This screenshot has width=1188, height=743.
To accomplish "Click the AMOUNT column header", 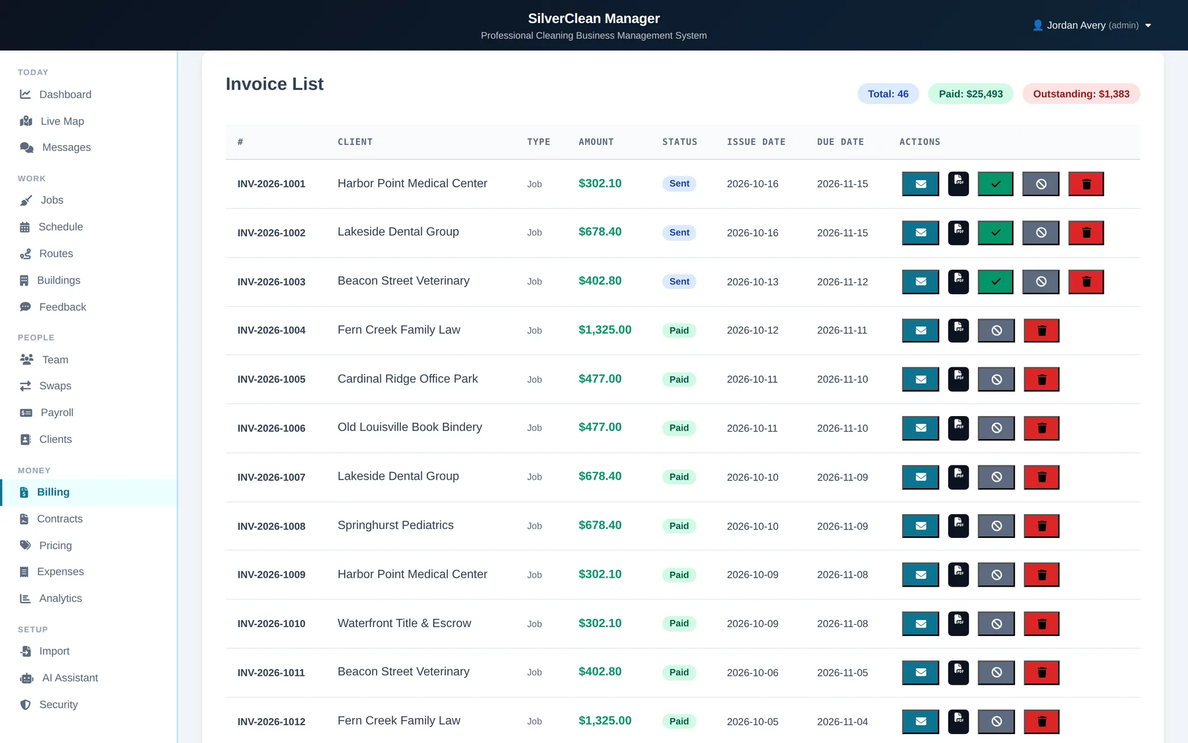I will coord(596,142).
